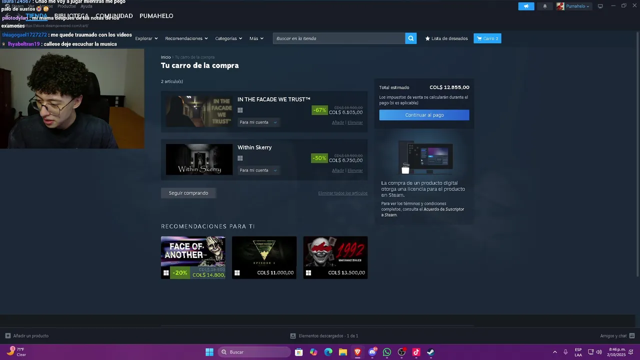Switch to Brave browser in taskbar
This screenshot has height=360, width=640.
tap(357, 352)
